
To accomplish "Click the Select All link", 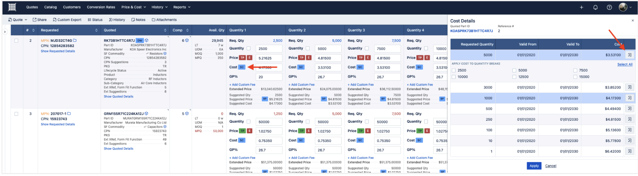I will click(x=625, y=64).
